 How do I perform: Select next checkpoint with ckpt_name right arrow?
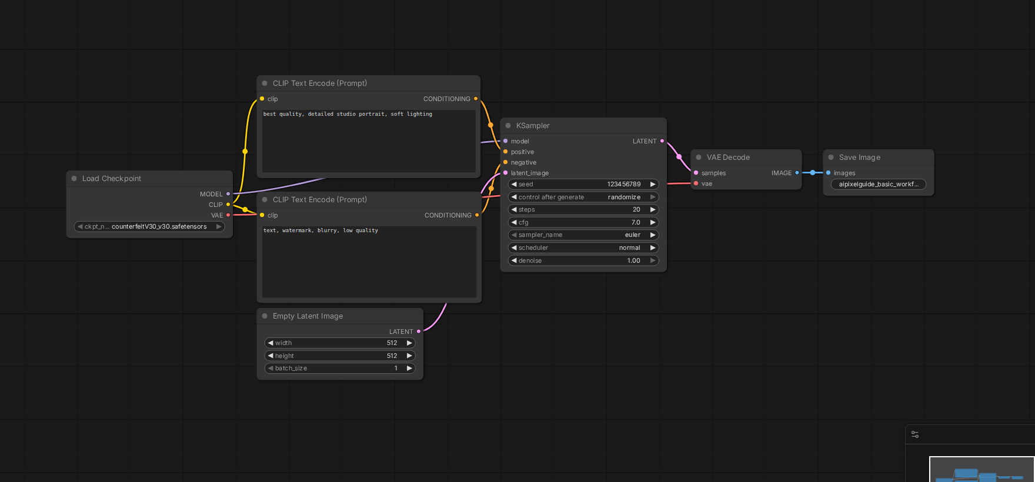point(219,226)
